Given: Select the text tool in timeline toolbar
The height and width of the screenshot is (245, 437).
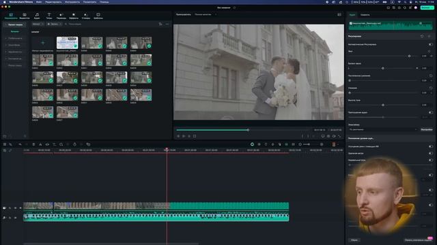Looking at the screenshot, I should (55, 144).
